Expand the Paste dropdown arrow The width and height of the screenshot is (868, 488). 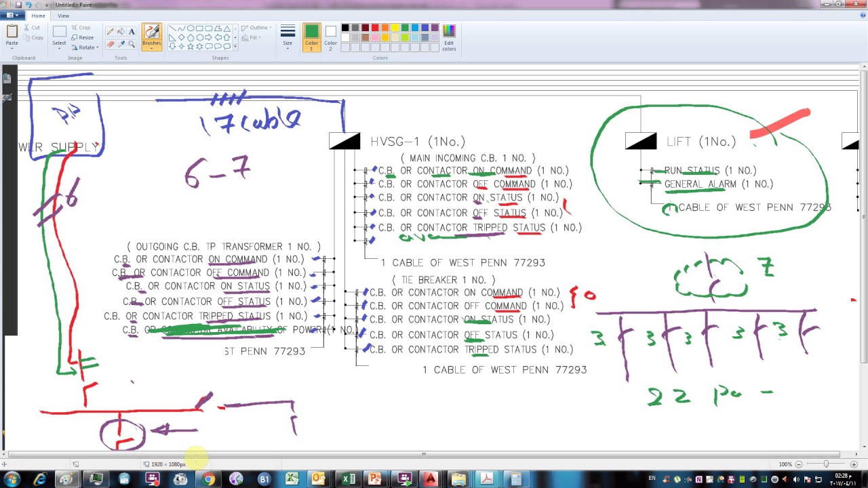[x=12, y=48]
